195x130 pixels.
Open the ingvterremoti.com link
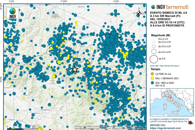pos(165,128)
